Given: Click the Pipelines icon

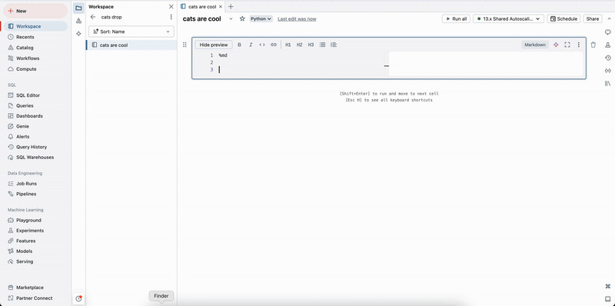Looking at the screenshot, I should pos(11,194).
